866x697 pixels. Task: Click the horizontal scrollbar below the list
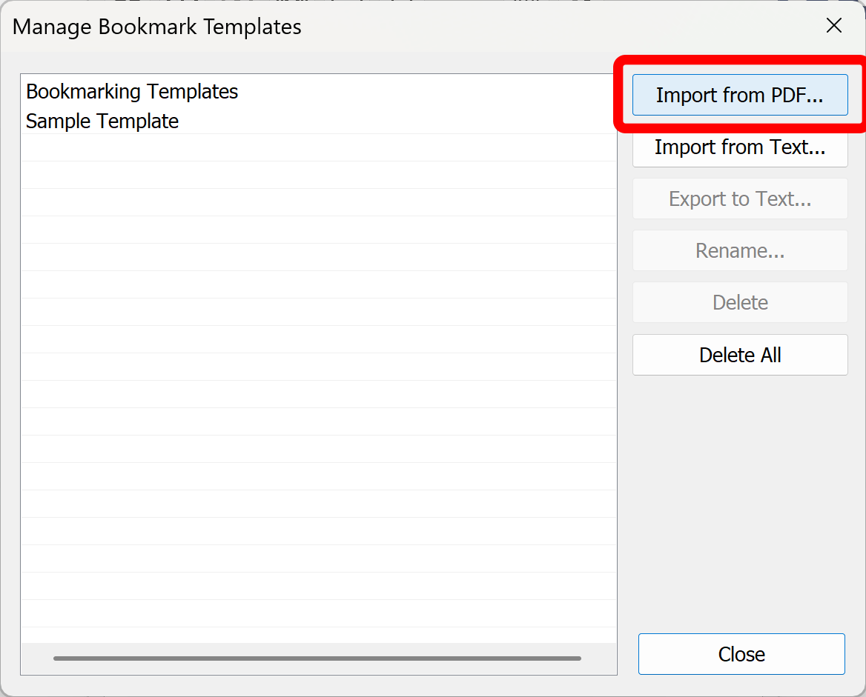click(317, 658)
